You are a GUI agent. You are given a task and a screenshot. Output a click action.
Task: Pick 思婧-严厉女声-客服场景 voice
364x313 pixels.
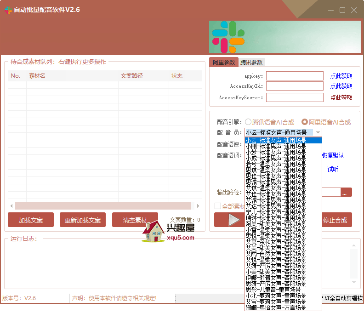pyautogui.click(x=284, y=284)
